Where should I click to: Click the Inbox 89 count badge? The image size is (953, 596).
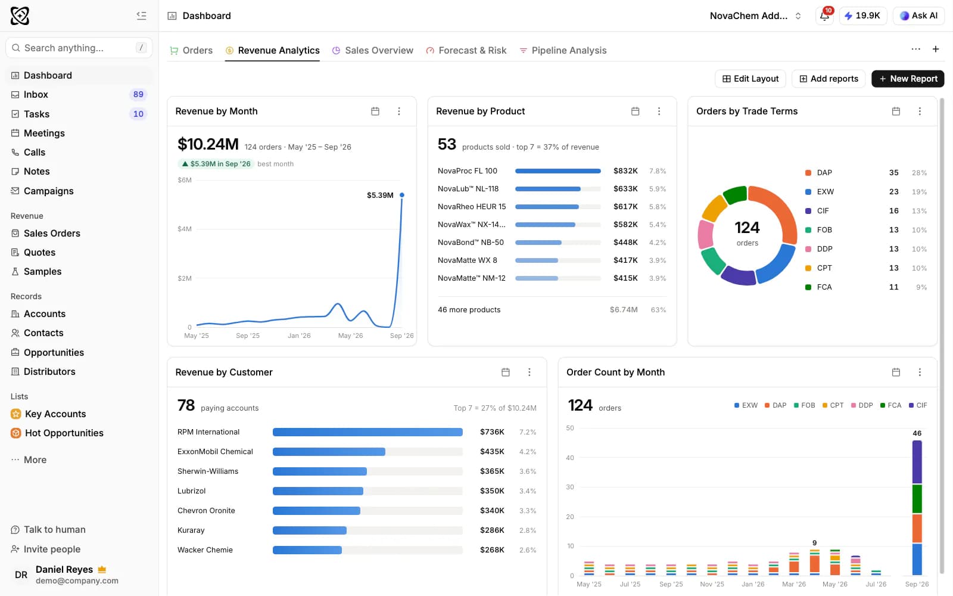coord(138,94)
